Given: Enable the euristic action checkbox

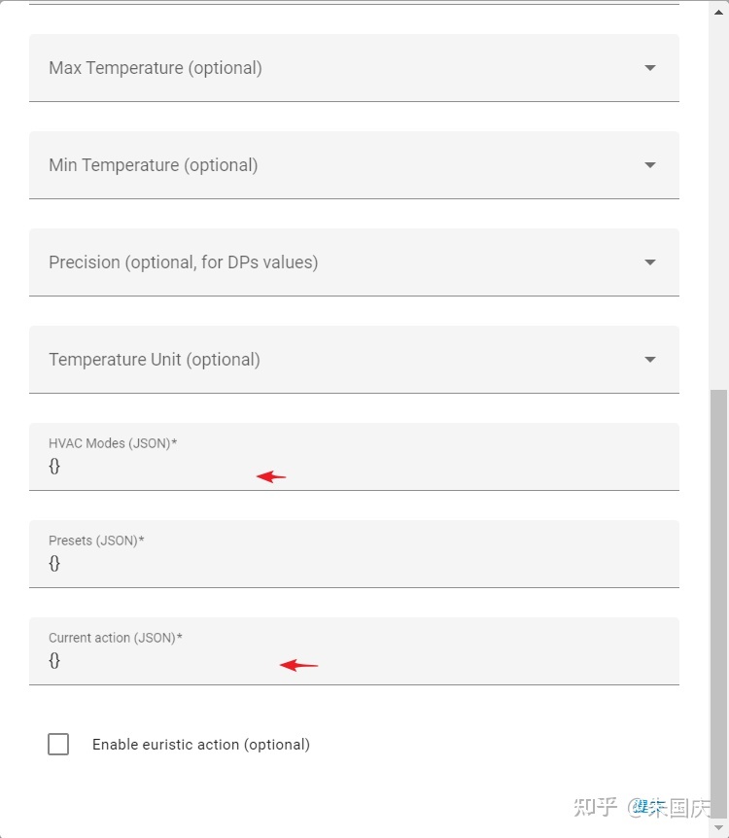Looking at the screenshot, I should [58, 745].
